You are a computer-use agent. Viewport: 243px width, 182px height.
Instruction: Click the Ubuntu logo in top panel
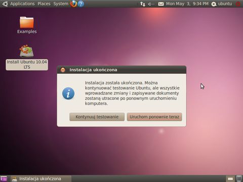[5, 4]
